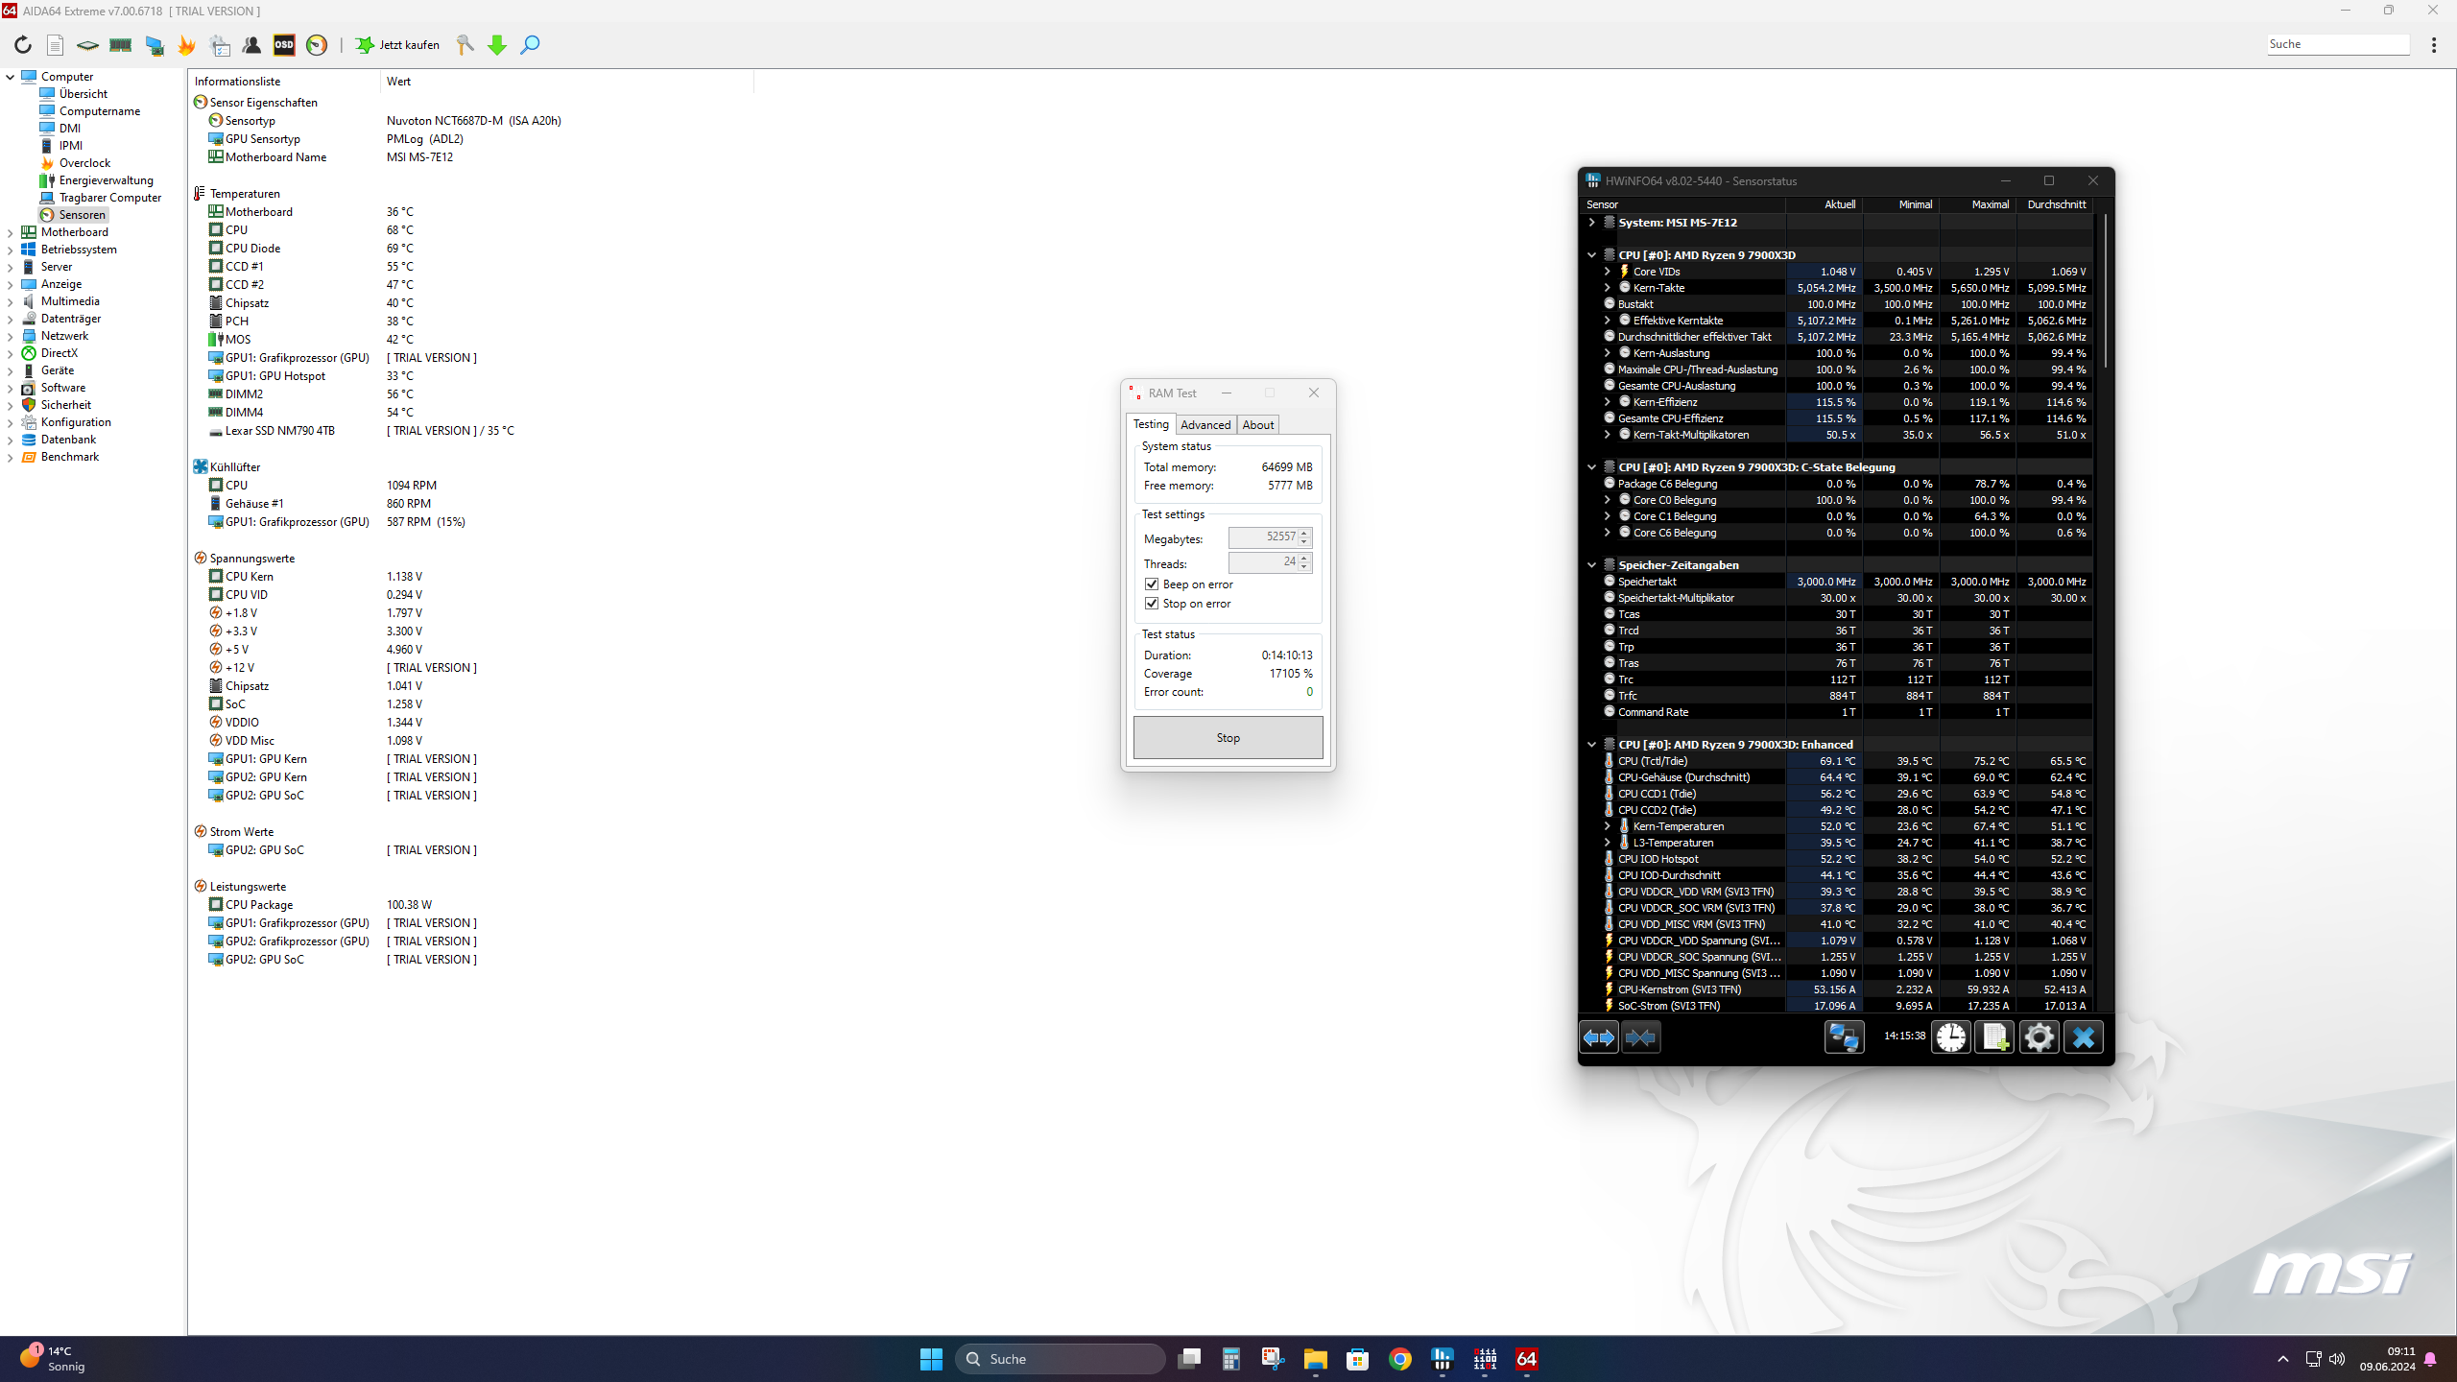
Task: Open the OSD panel toolbar icon
Action: (x=284, y=45)
